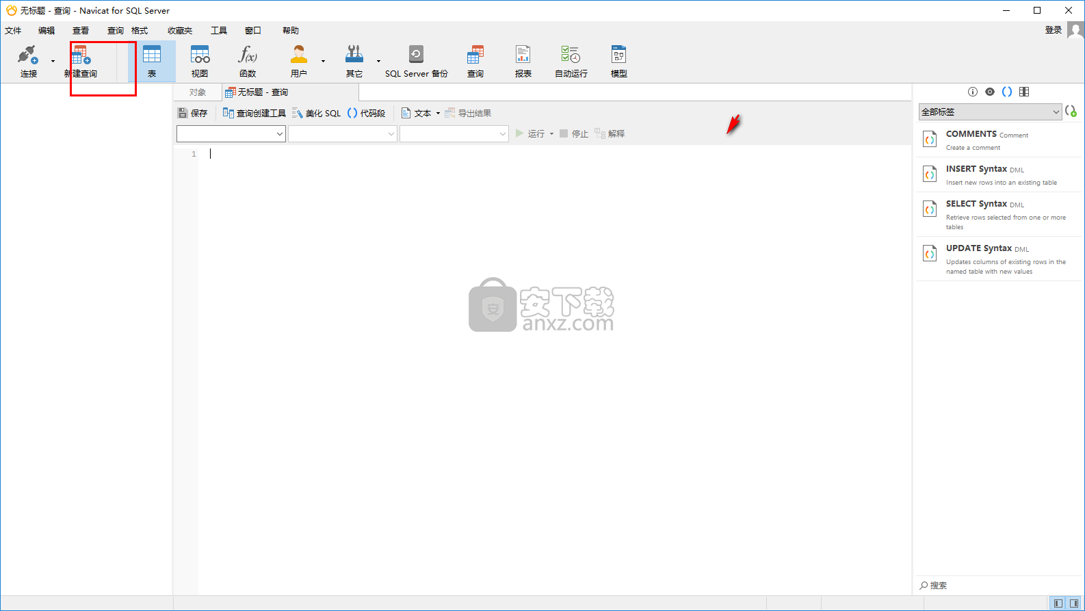This screenshot has height=611, width=1085.
Task: Select the SELECT Syntax snippet
Action: pos(999,215)
